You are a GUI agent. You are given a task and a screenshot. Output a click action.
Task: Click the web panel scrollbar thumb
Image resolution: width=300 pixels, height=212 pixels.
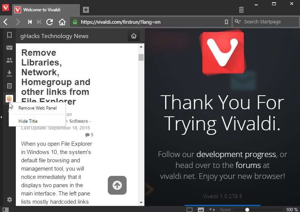141,57
